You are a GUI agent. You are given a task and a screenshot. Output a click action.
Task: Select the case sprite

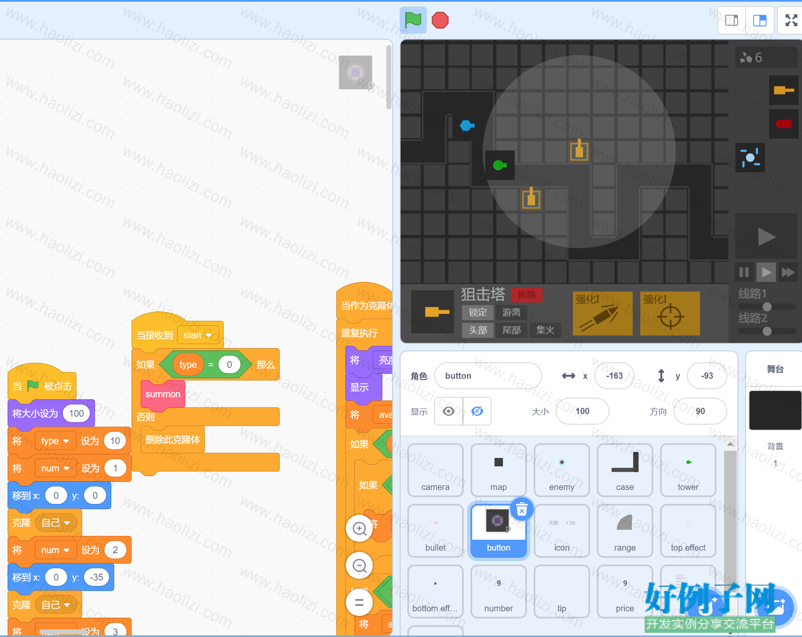click(x=625, y=470)
